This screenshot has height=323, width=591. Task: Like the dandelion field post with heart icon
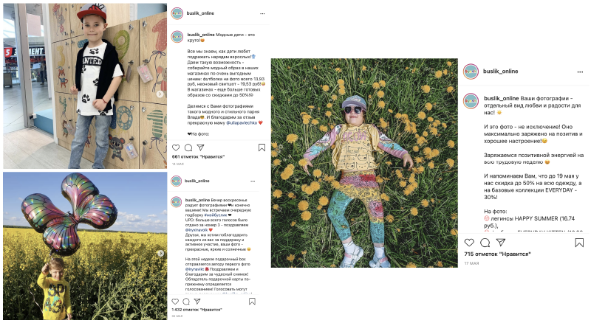tap(469, 243)
